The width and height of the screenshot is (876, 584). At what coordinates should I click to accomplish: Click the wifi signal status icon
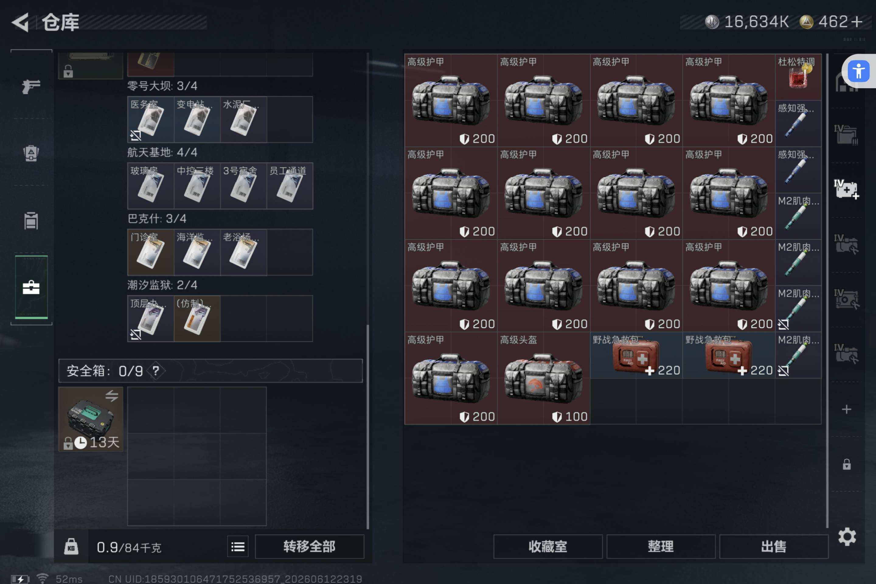coord(43,579)
